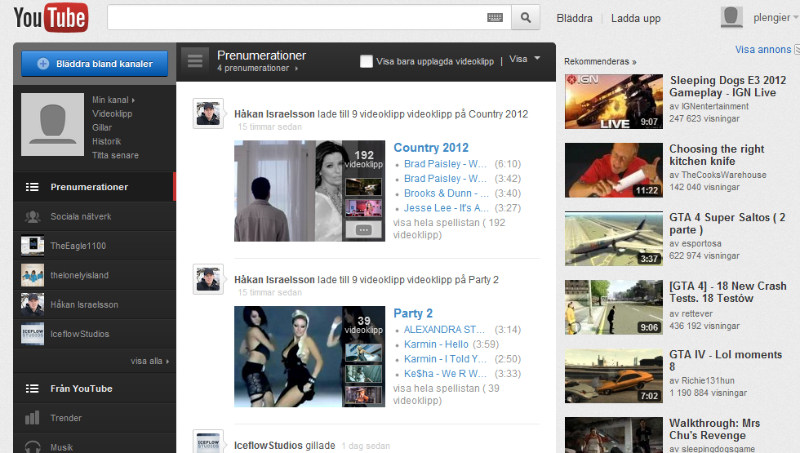Screen dimensions: 800x453
Task: Click the Musik headphones icon
Action: pyautogui.click(x=33, y=447)
